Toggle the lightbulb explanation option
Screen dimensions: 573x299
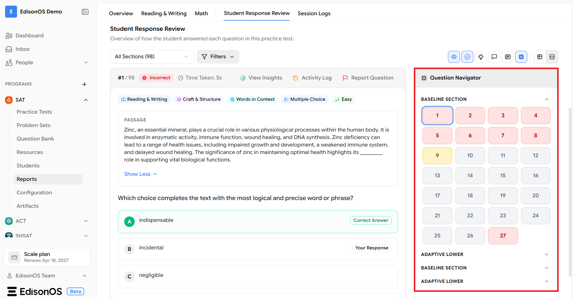coord(481,57)
